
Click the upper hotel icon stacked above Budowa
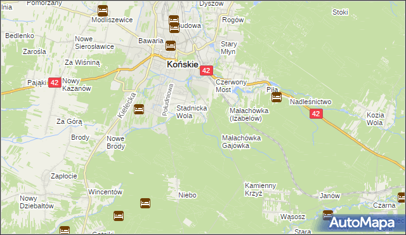174,20
